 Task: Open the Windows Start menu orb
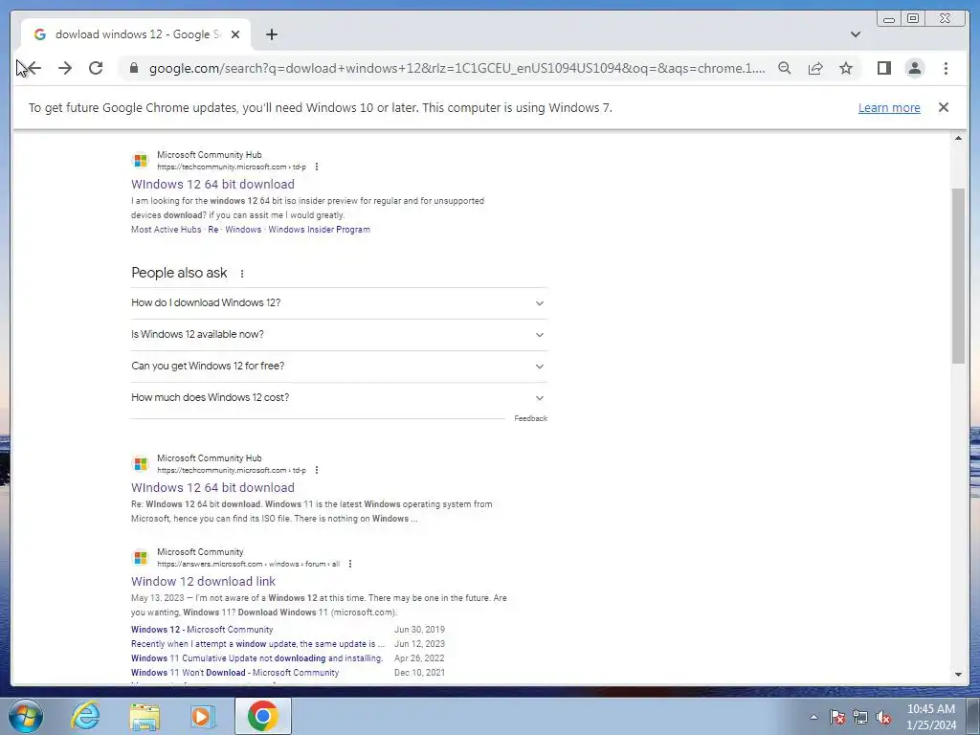[26, 716]
